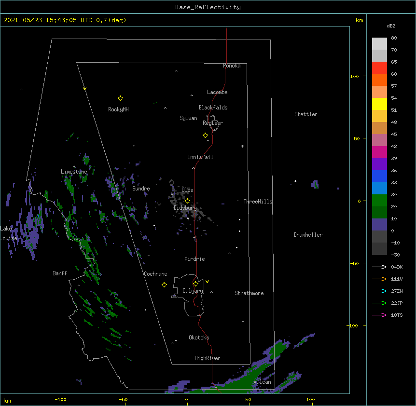Click the yellow diamond marker at Olds
Image resolution: width=416 pixels, height=406 pixels.
point(187,201)
